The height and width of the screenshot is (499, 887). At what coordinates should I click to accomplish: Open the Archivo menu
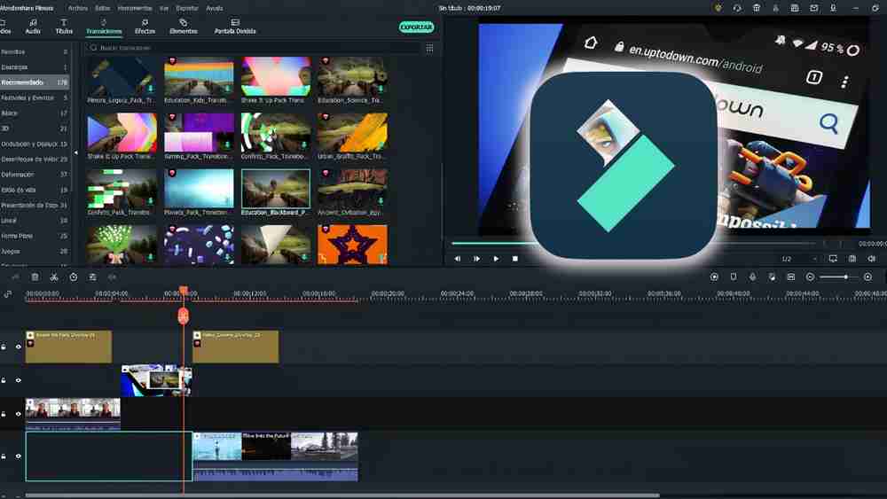(x=78, y=9)
